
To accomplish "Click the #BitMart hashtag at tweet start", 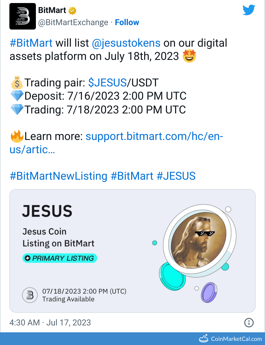I will tap(31, 43).
